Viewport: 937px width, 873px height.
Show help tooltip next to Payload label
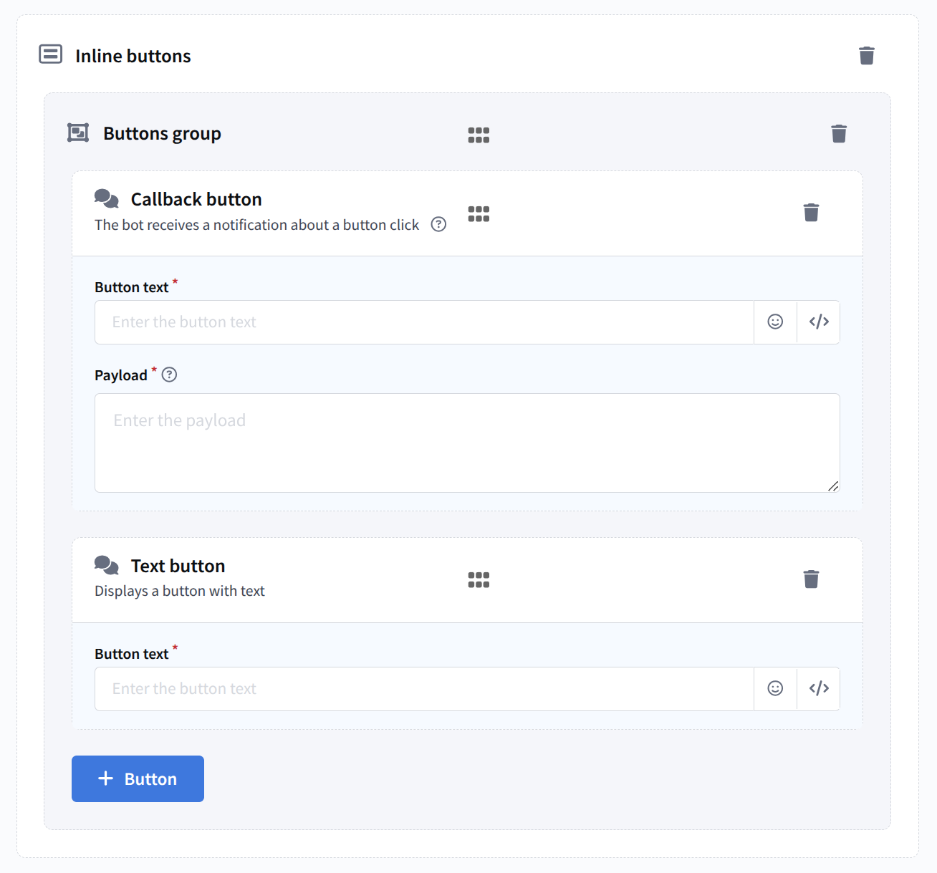[x=169, y=375]
